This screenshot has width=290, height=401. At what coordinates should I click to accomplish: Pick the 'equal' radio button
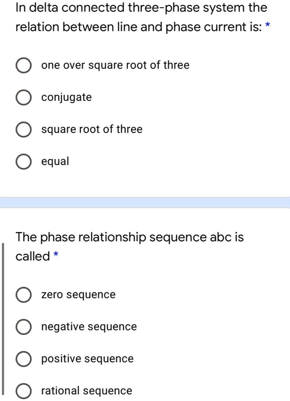pos(24,162)
